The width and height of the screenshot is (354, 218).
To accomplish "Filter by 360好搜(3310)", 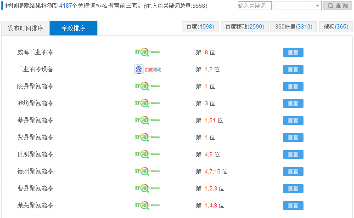I will (293, 27).
